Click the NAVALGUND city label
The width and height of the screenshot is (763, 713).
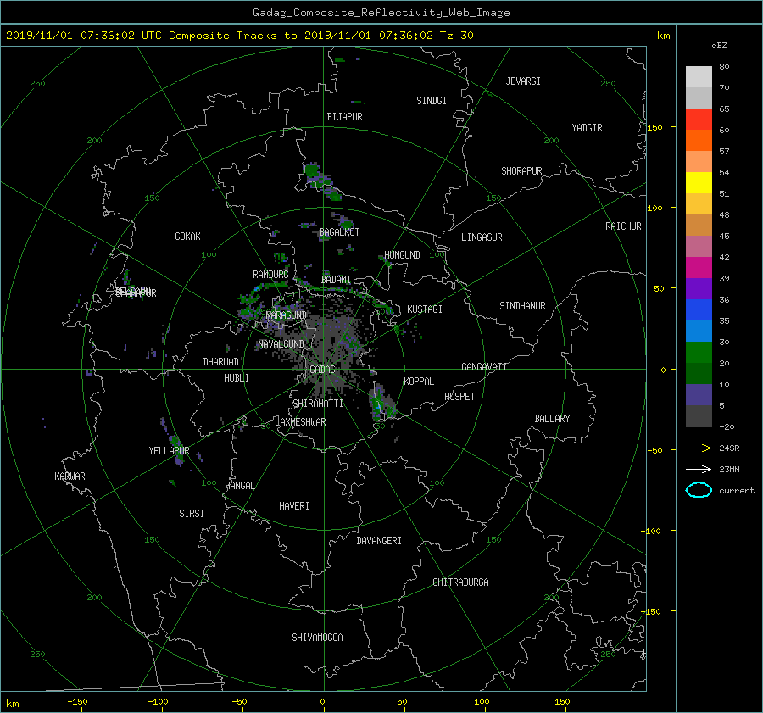(x=281, y=344)
